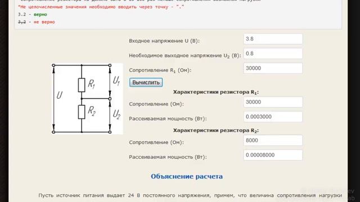
Task: Click Сопротивление R1 (Ом) label
Action: (x=160, y=70)
